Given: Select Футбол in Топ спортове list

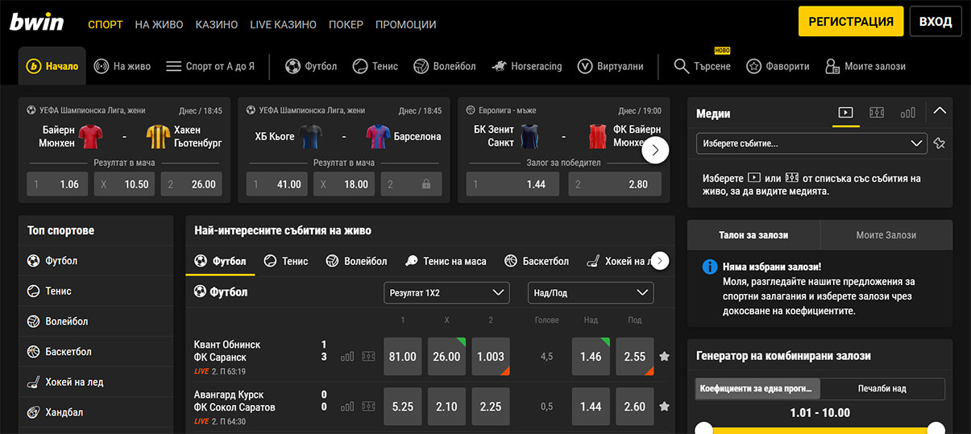Looking at the screenshot, I should point(96,261).
